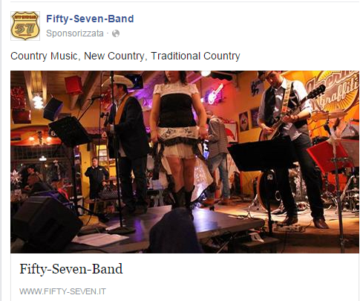Click the Sponsorizzata sponsored label
This screenshot has height=301, width=363.
pos(75,33)
